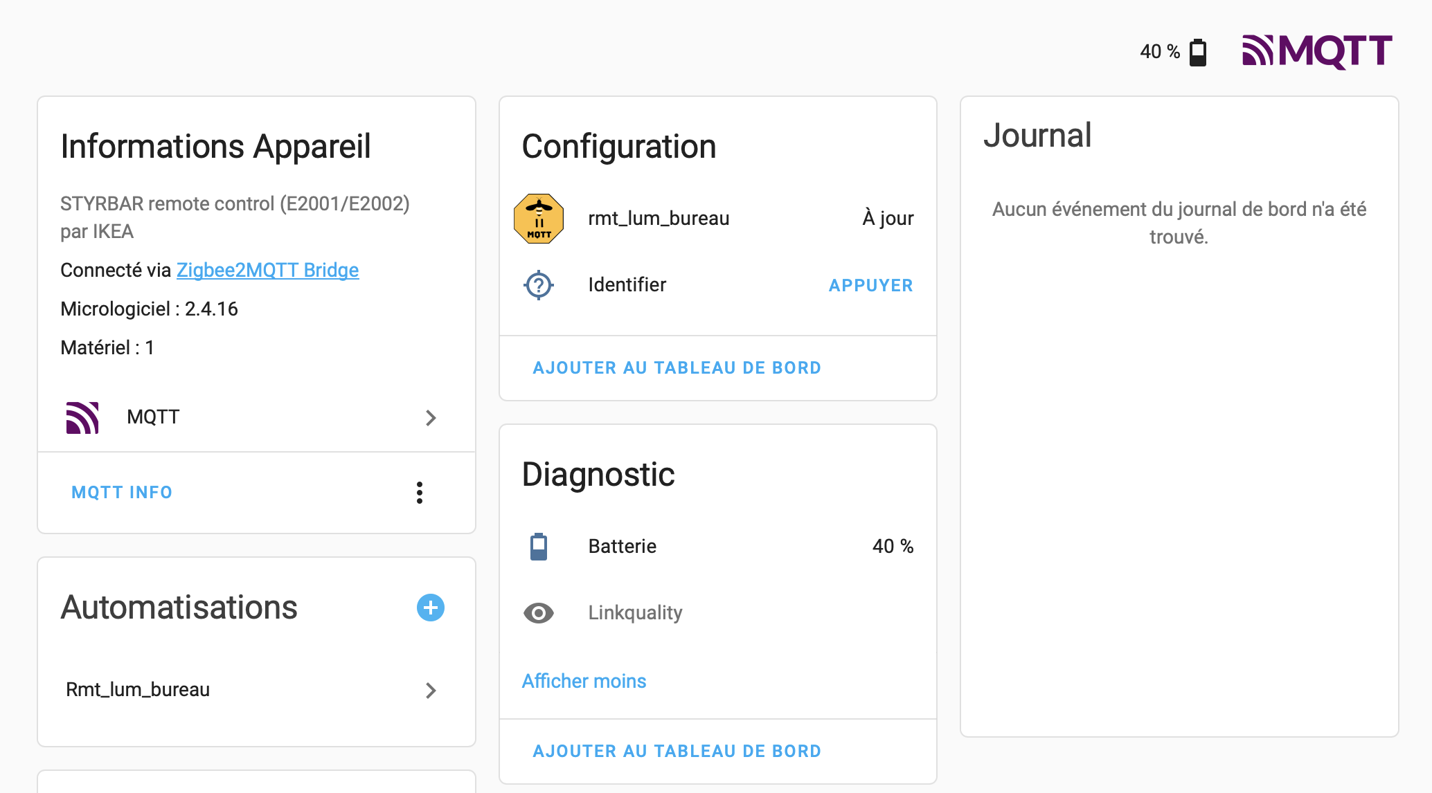Click the Identifier crosshair question icon
This screenshot has width=1432, height=793.
point(538,285)
